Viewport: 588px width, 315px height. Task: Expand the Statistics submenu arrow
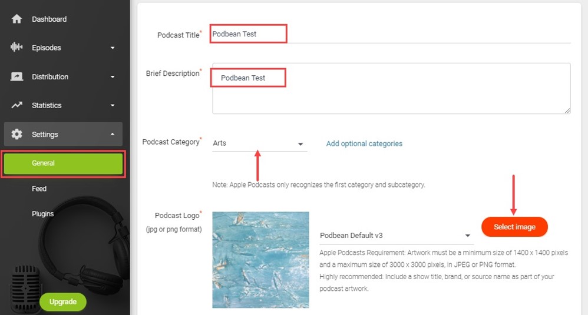113,106
